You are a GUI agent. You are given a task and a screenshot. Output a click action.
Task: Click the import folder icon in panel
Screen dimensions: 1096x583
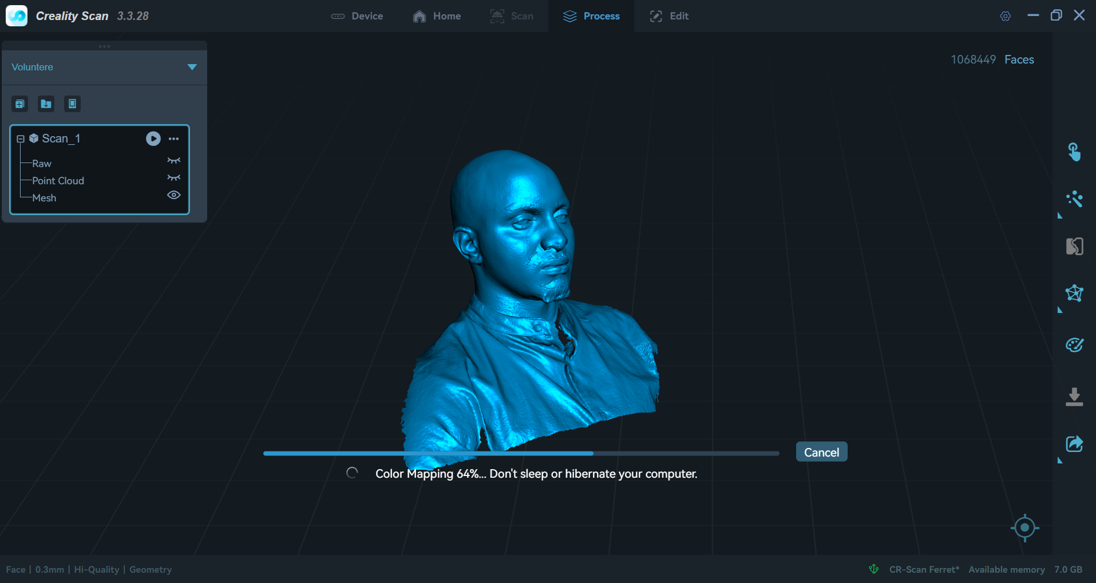click(46, 104)
